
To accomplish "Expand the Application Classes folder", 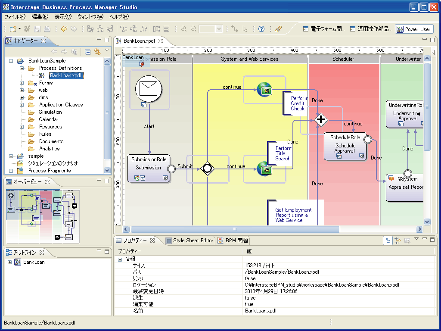I will coord(22,105).
